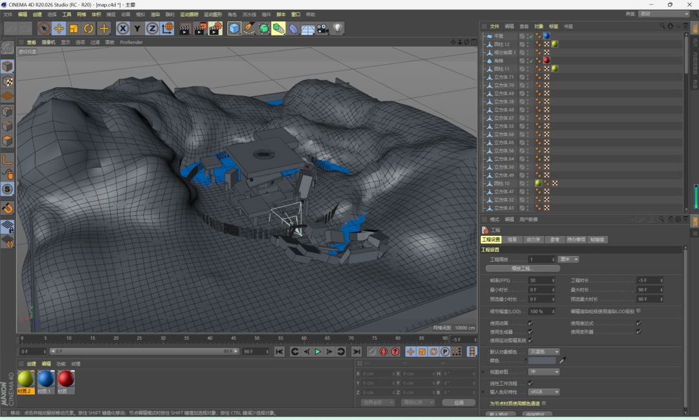Open 视图修剪 dropdown
Image resolution: width=699 pixels, height=420 pixels.
(544, 372)
